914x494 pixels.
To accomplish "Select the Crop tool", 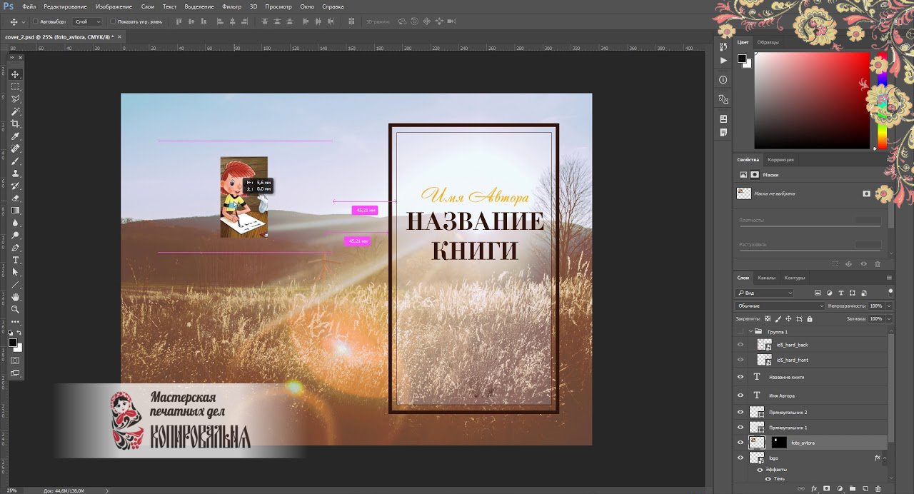I will 15,123.
